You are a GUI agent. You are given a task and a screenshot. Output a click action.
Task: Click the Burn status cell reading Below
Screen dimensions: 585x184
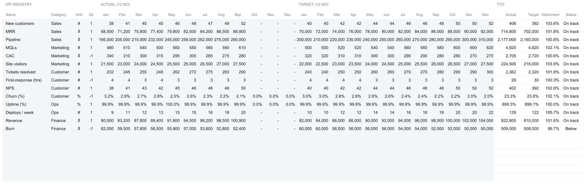tap(571, 129)
